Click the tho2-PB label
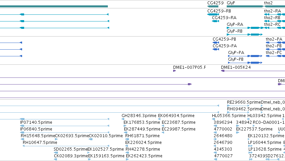Viewport: 285px width, 161px height. pyautogui.click(x=274, y=46)
